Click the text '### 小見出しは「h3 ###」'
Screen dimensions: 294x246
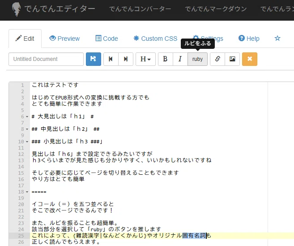coord(67,142)
